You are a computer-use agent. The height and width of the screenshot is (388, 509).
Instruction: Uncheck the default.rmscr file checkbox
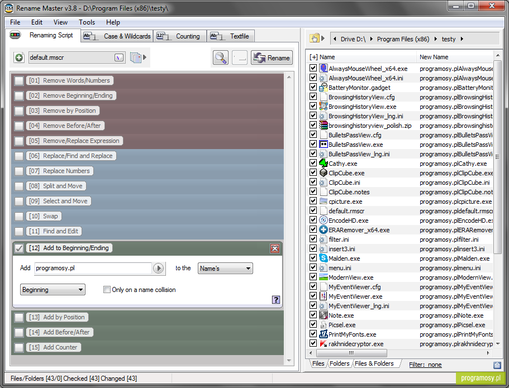click(x=313, y=210)
